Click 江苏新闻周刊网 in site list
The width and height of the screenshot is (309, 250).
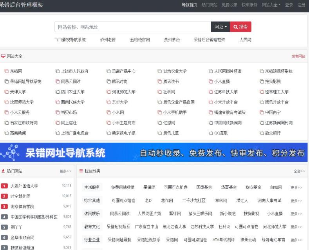pos(279,123)
